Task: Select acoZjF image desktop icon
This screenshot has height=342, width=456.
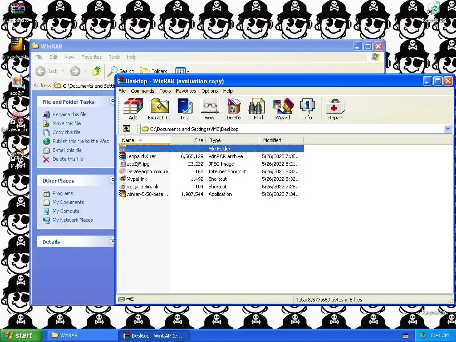Action: click(17, 85)
